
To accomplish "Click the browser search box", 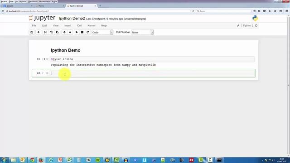I will click(224, 11).
